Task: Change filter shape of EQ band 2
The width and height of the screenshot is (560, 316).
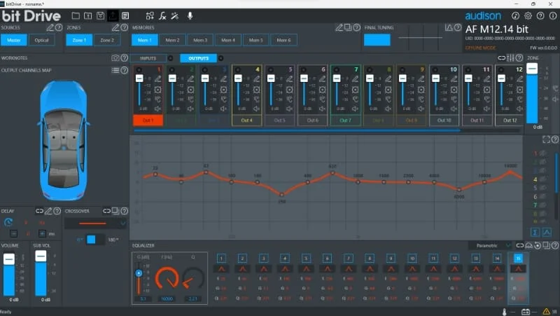Action: (242, 269)
